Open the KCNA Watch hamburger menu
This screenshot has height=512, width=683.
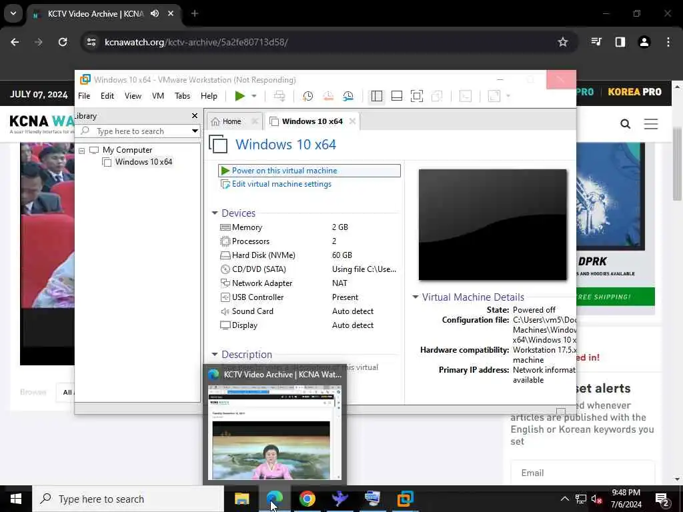pos(651,124)
